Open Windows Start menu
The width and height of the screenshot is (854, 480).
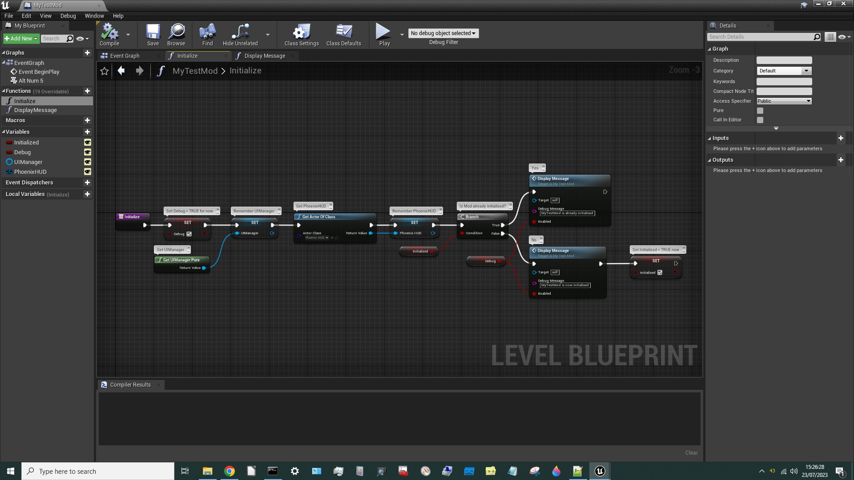pos(11,471)
